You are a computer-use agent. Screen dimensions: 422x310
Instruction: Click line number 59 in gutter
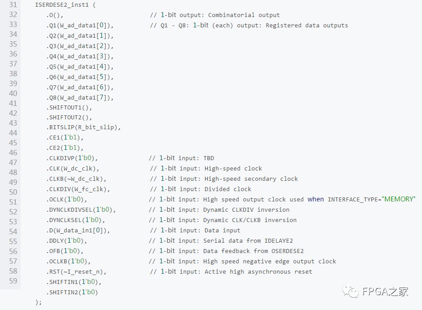coord(13,281)
